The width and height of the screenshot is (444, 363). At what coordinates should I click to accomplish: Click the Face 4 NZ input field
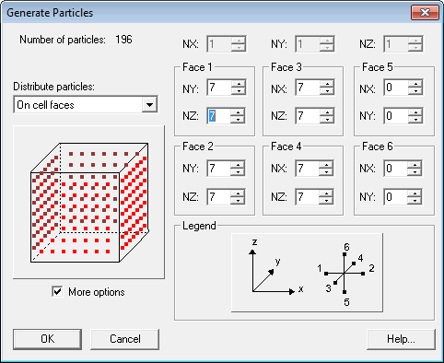pyautogui.click(x=308, y=197)
